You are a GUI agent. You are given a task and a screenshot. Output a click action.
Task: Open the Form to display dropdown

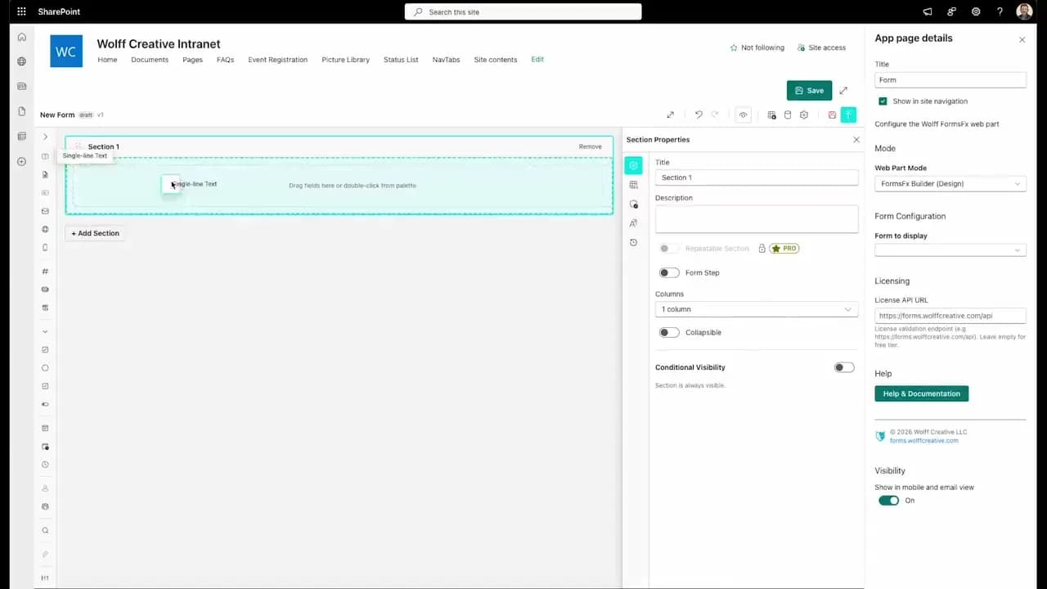(950, 250)
